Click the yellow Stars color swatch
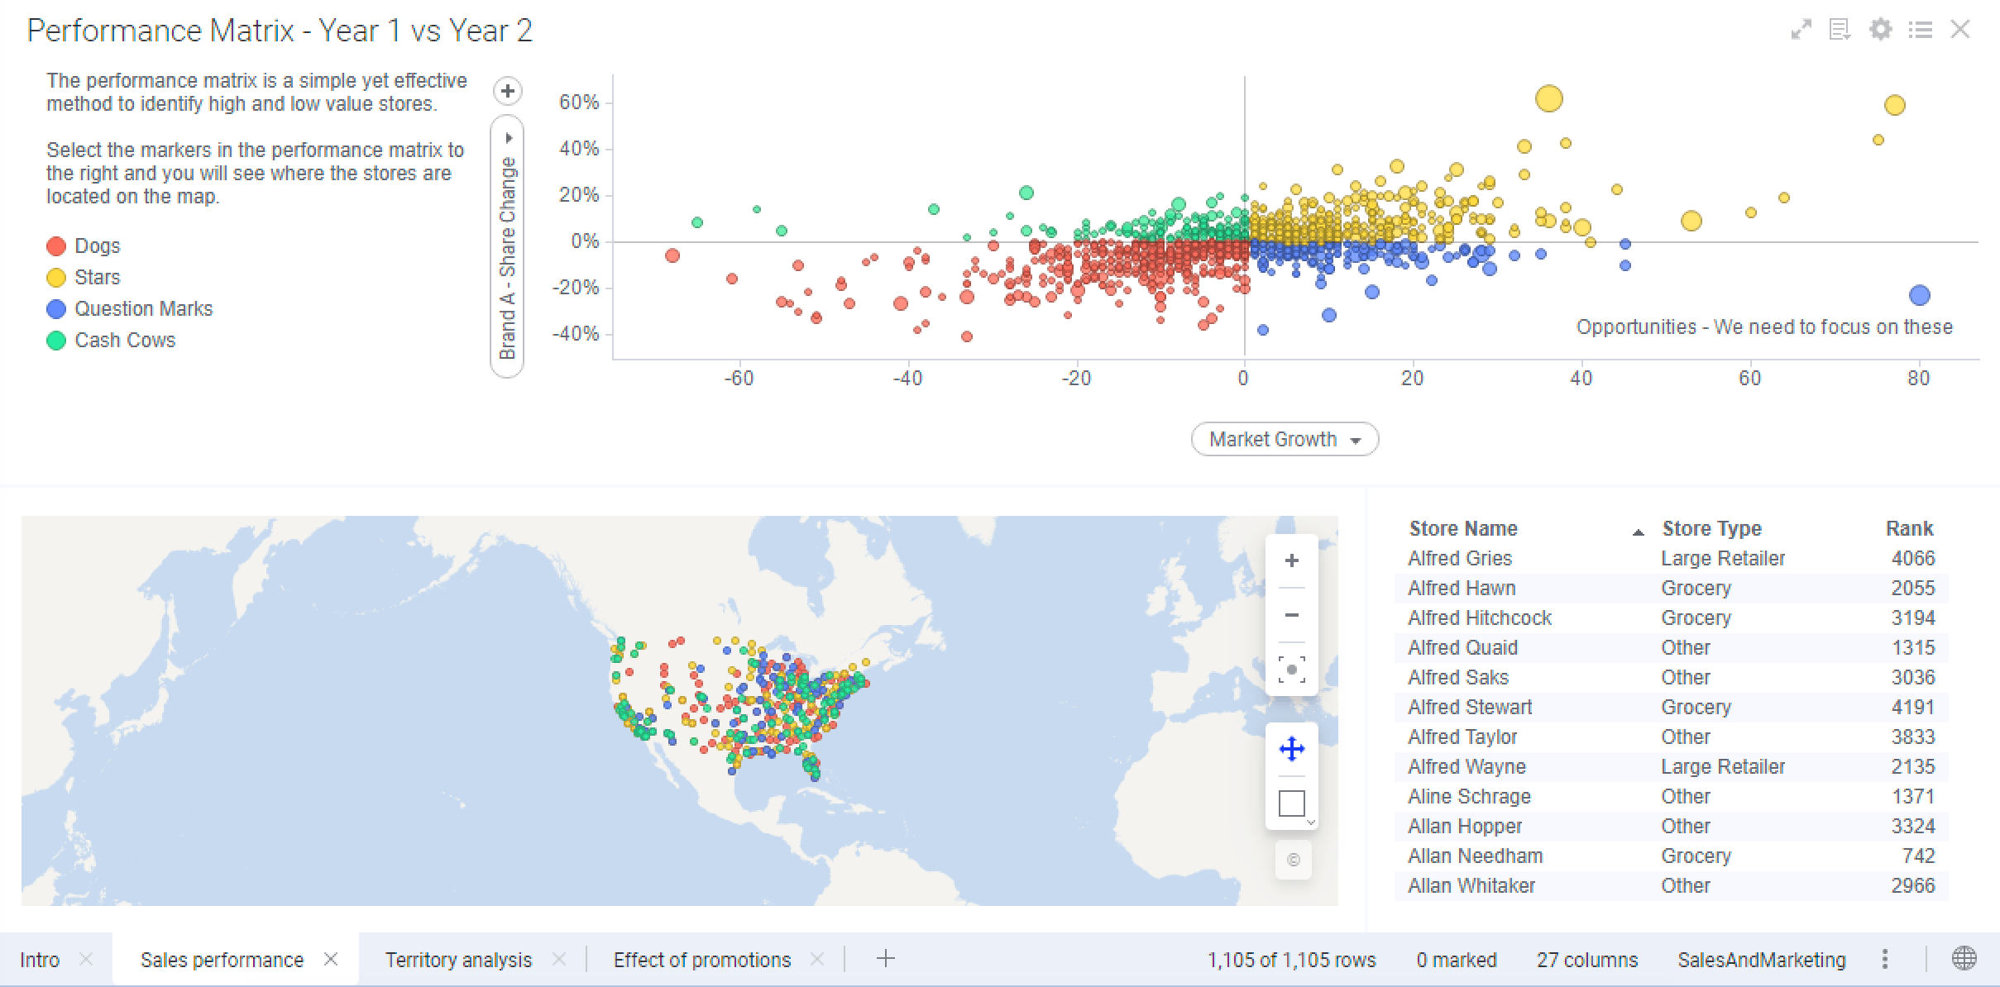The image size is (2000, 987). pyautogui.click(x=55, y=277)
